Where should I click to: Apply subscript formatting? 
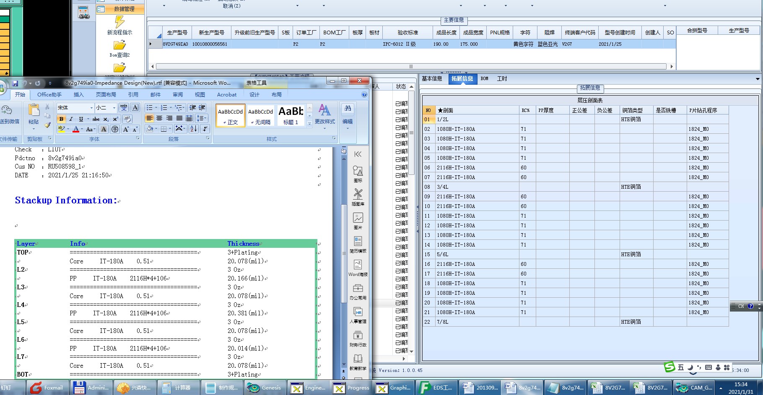[x=106, y=119]
